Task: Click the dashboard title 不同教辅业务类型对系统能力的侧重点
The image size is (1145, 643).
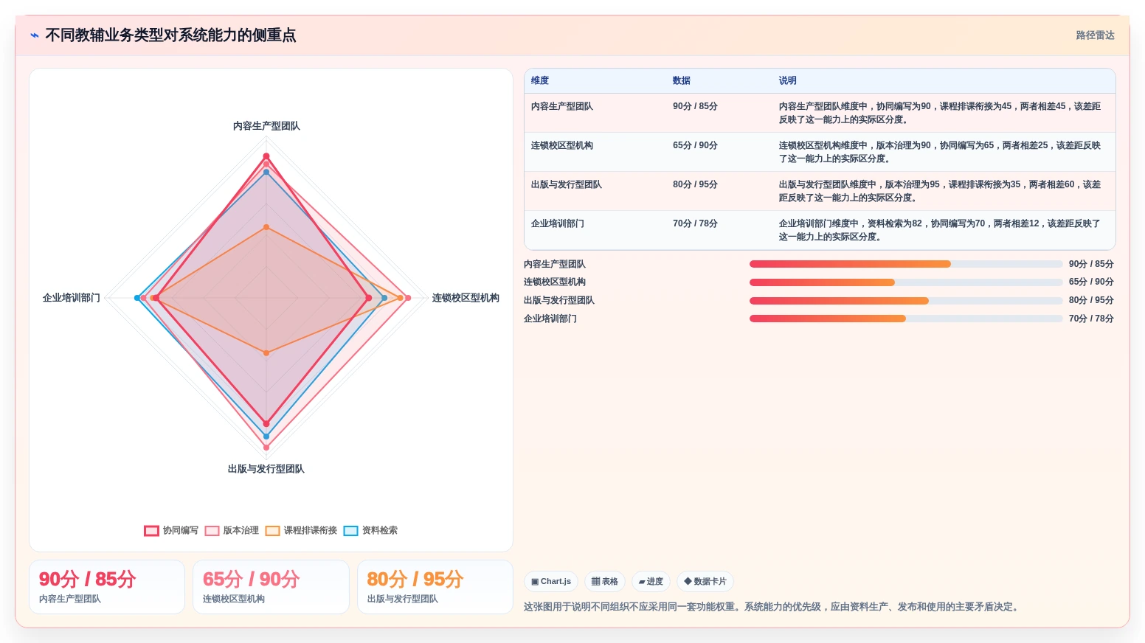Action: pos(170,35)
